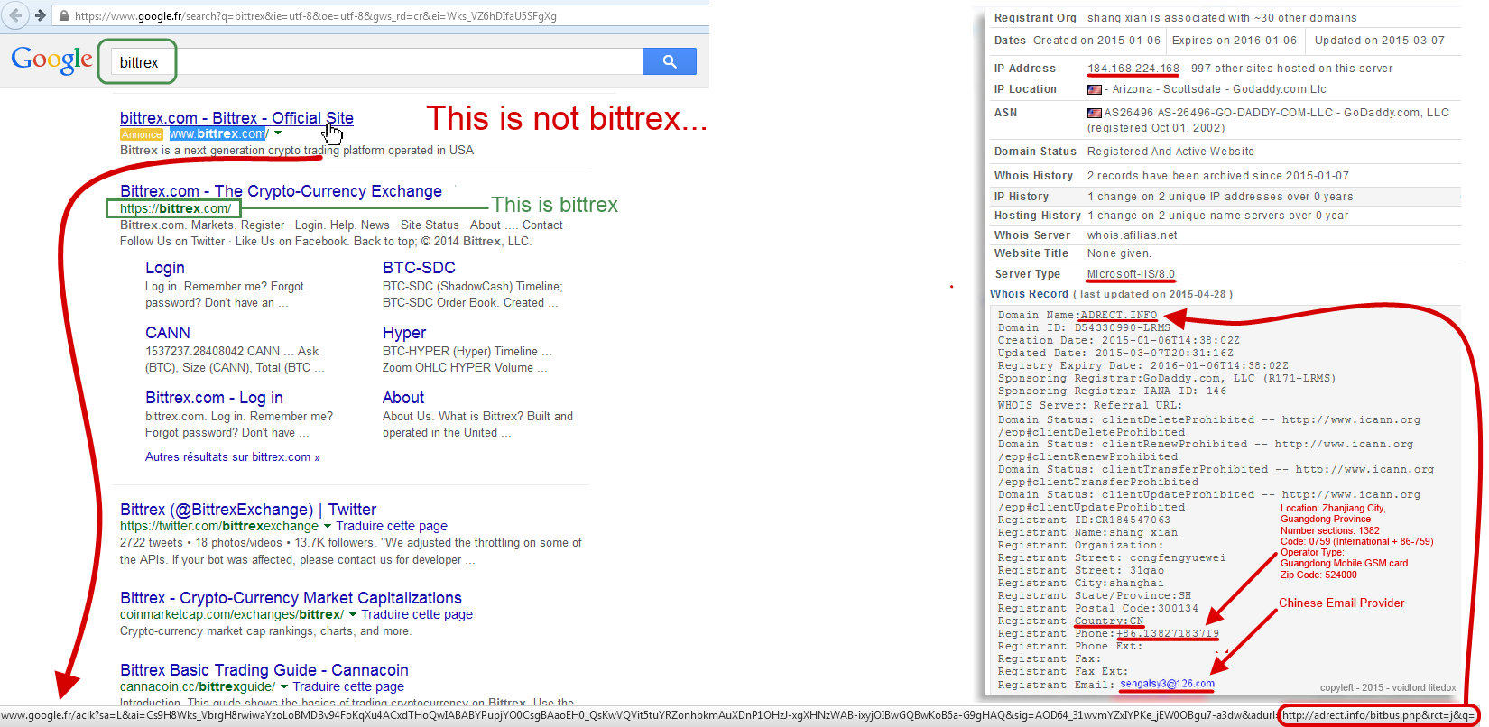1489x727 pixels.
Task: Click the search box containing bittrex
Action: tap(376, 62)
